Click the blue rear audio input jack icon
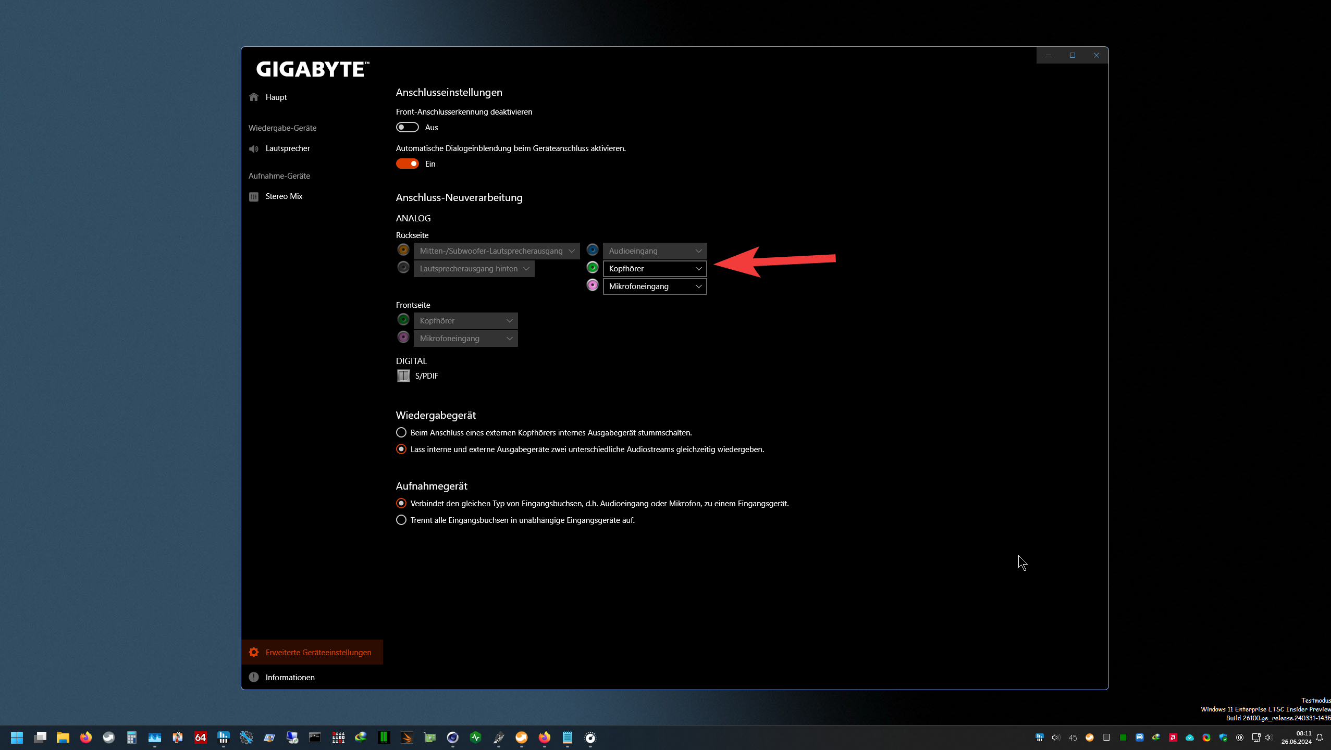Viewport: 1331px width, 750px height. (x=593, y=250)
